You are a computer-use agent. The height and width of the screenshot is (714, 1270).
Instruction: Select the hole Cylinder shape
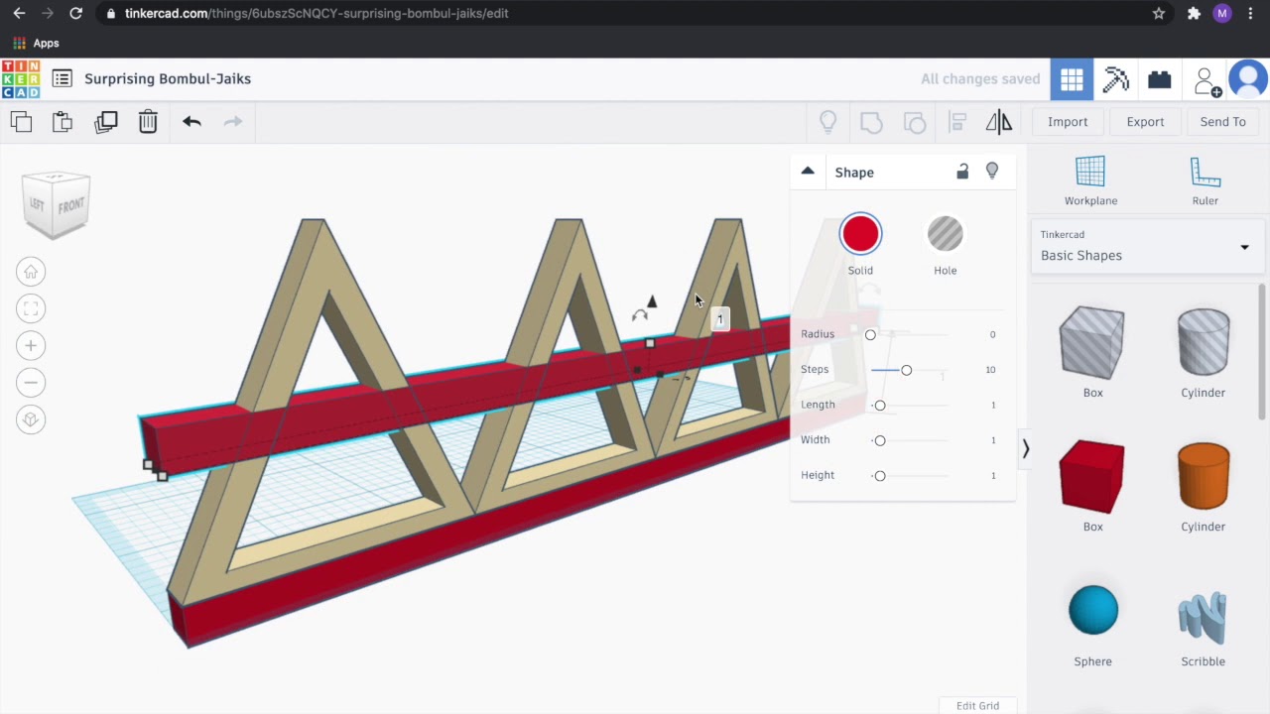[x=1204, y=343]
